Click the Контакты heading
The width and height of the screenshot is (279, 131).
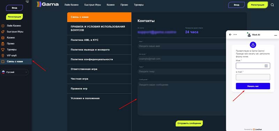click(146, 21)
